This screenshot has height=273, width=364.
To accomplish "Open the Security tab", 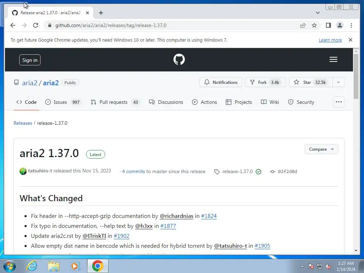I will pyautogui.click(x=301, y=102).
